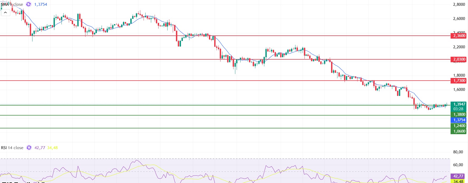Click the green 1,3800 price label
This screenshot has width=468, height=183.
pos(459,114)
